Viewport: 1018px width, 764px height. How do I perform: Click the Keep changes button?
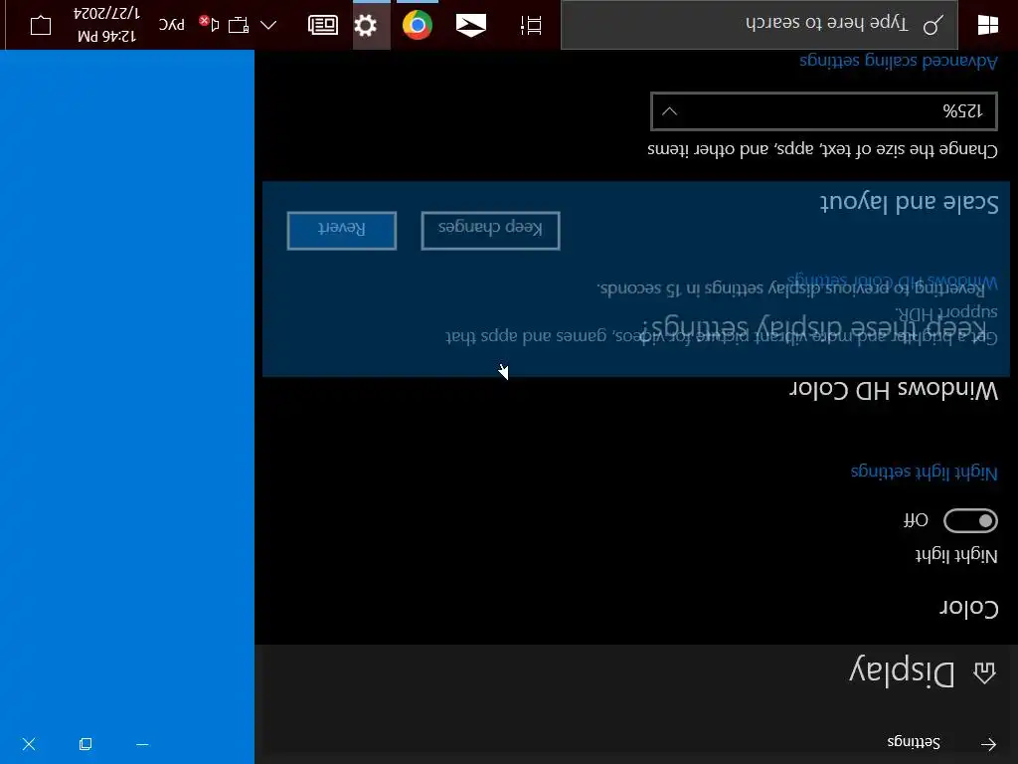490,230
